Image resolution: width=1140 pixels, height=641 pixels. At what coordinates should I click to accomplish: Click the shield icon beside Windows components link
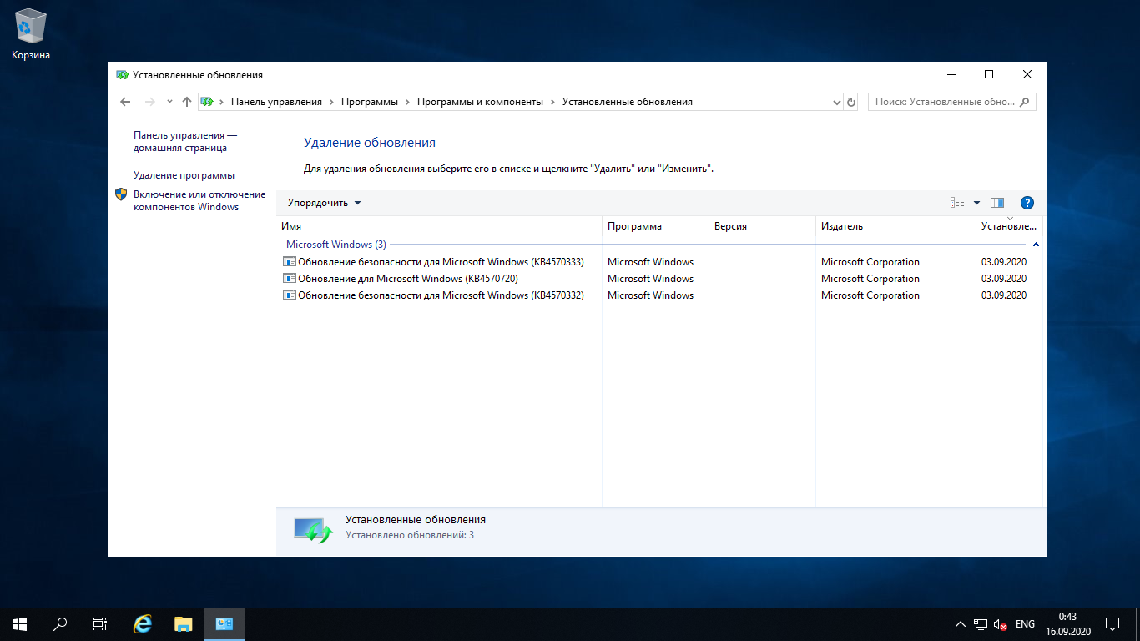click(x=121, y=194)
